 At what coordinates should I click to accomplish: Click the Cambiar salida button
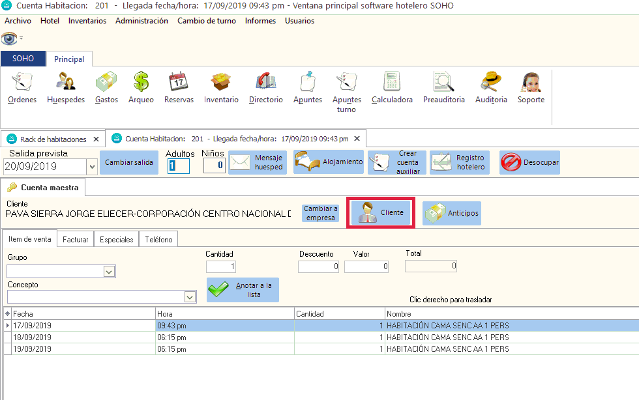128,162
